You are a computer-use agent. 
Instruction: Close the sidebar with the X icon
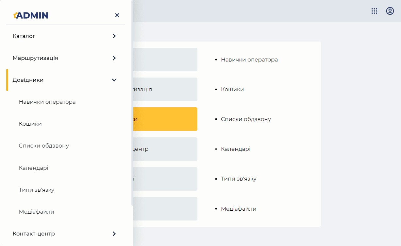click(117, 15)
